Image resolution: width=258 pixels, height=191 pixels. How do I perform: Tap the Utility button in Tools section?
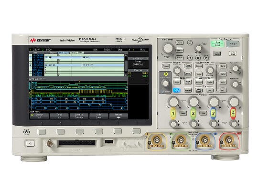[177, 82]
